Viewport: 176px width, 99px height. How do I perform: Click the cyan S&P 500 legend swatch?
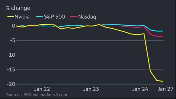pyautogui.click(x=39, y=16)
